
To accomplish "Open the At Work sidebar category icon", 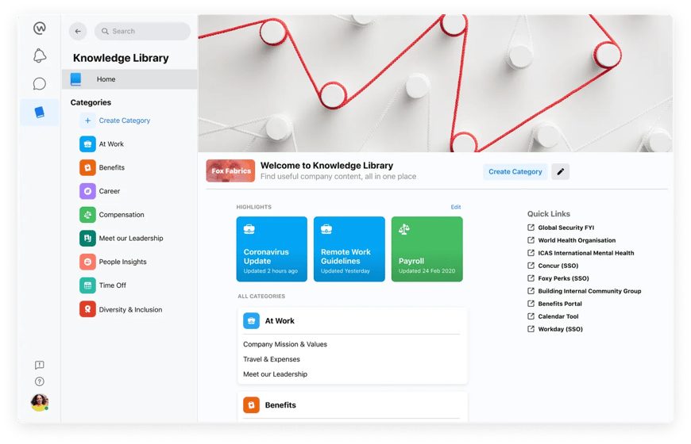I will [x=87, y=144].
